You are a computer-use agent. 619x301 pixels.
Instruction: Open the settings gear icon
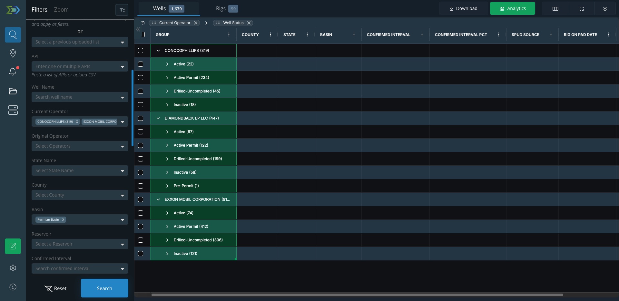(x=13, y=268)
